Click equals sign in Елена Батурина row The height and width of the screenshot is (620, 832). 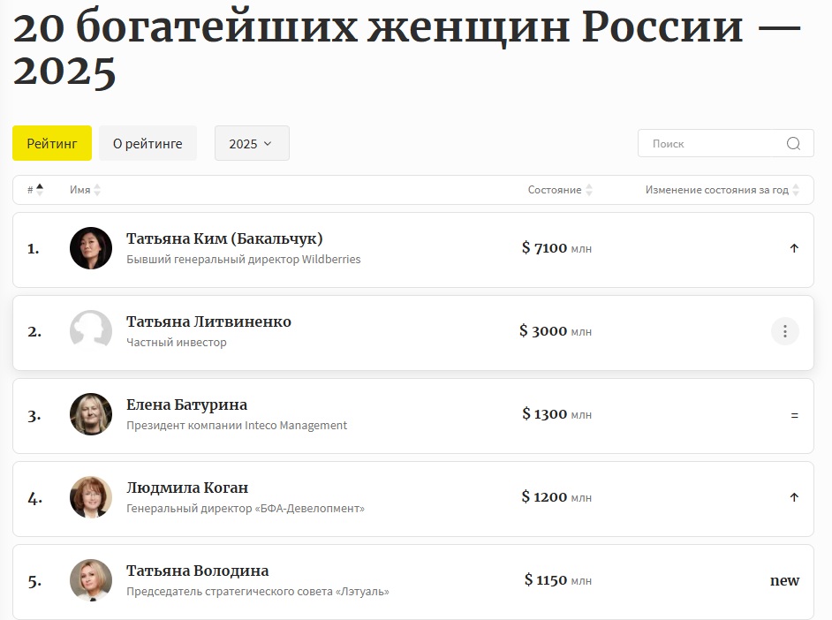point(794,415)
